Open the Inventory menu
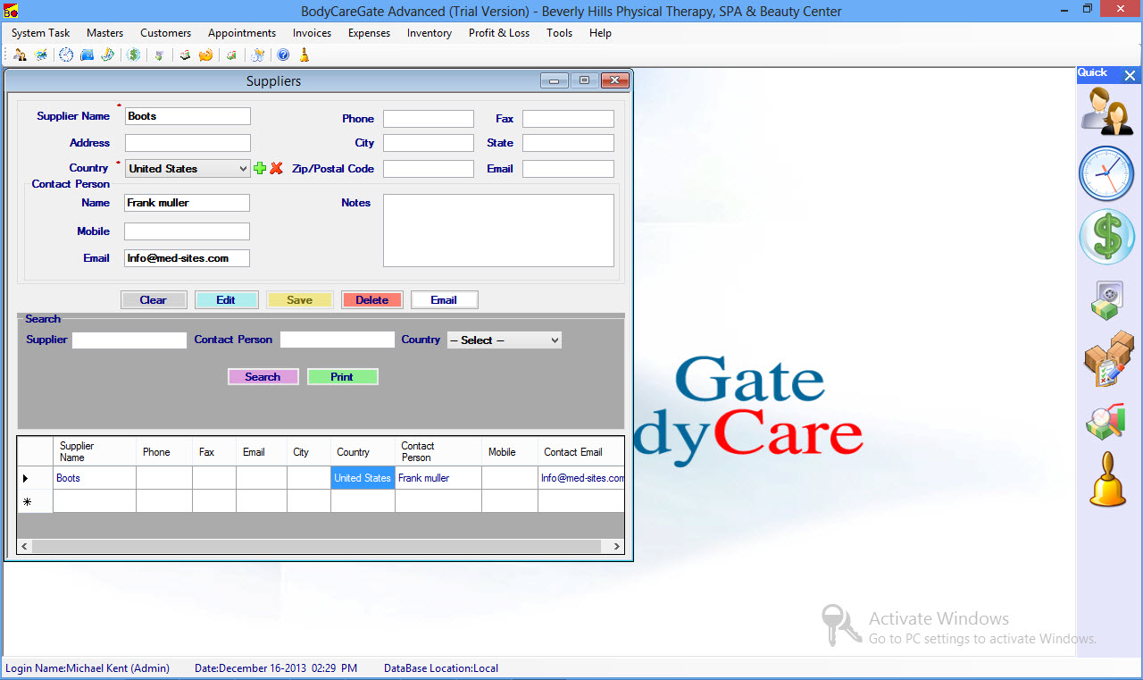The height and width of the screenshot is (680, 1143). [x=429, y=33]
